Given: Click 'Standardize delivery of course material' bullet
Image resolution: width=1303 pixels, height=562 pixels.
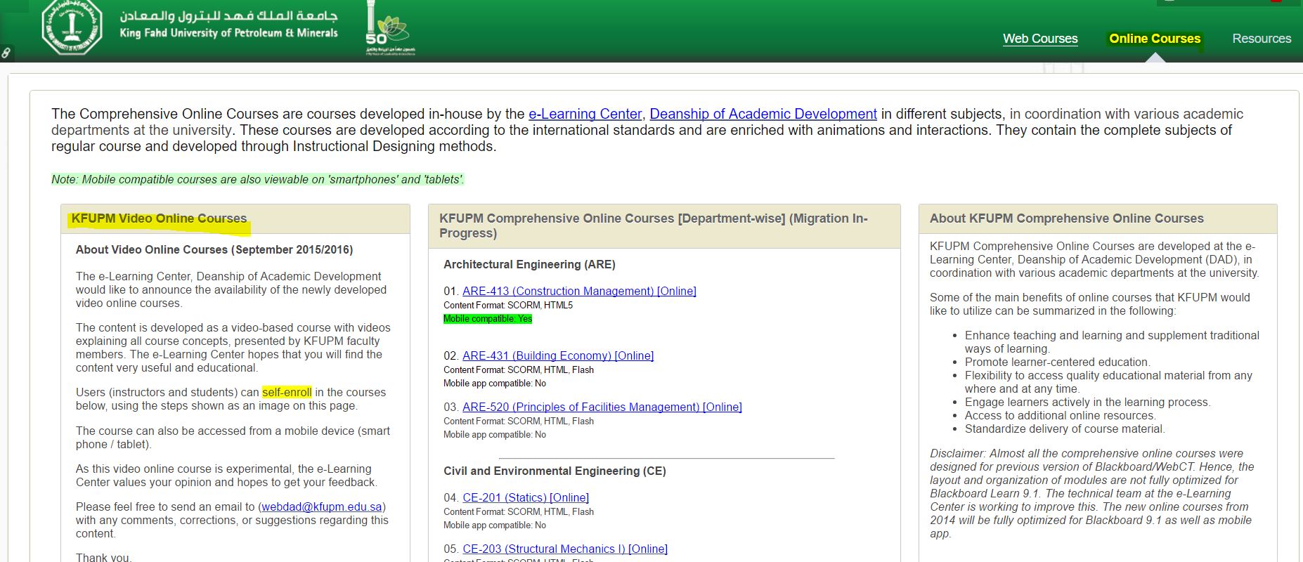Looking at the screenshot, I should [1065, 429].
